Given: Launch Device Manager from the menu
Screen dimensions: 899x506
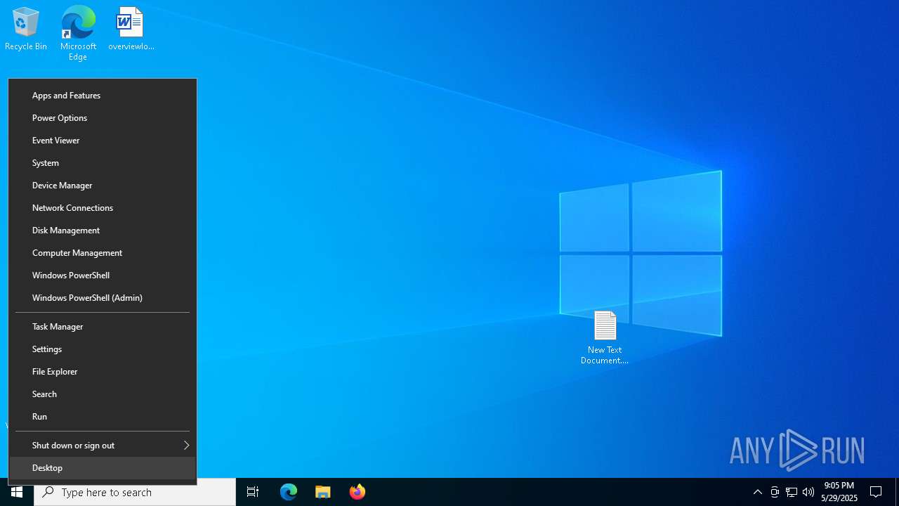Looking at the screenshot, I should coord(103,186).
